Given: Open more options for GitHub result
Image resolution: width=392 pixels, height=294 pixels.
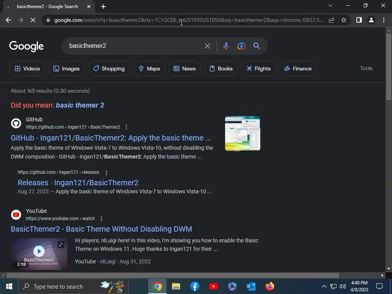Looking at the screenshot, I should pos(126,127).
